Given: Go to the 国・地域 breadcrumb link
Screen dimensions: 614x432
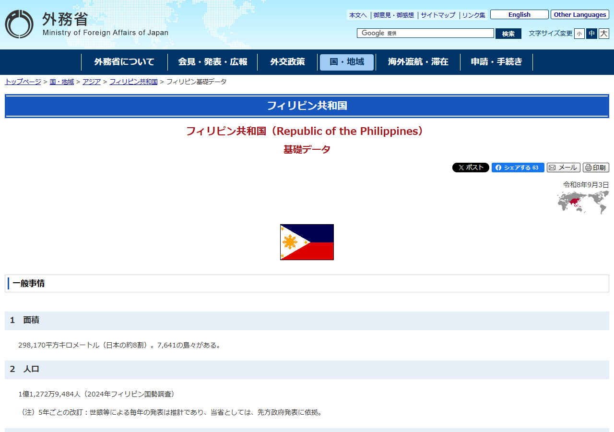Looking at the screenshot, I should pyautogui.click(x=62, y=82).
